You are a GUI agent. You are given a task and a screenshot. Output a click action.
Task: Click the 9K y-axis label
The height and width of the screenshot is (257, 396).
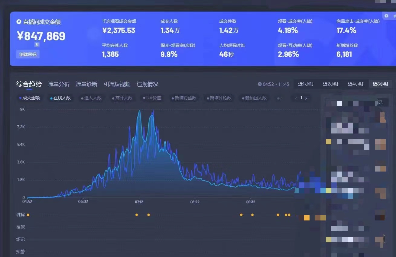(22, 109)
